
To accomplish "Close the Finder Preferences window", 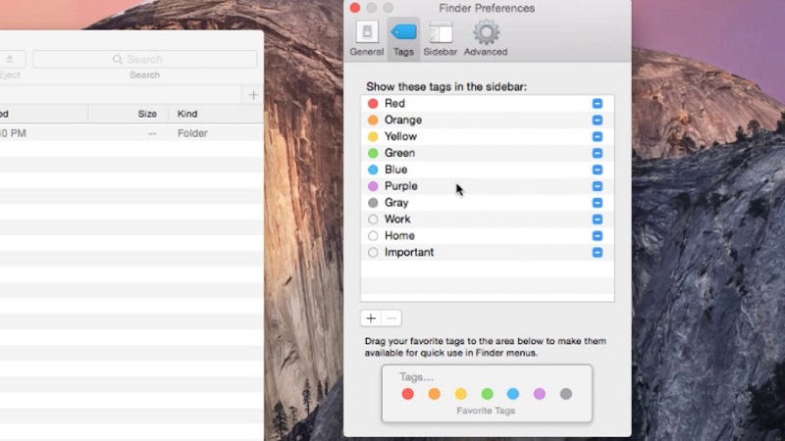I will (355, 8).
